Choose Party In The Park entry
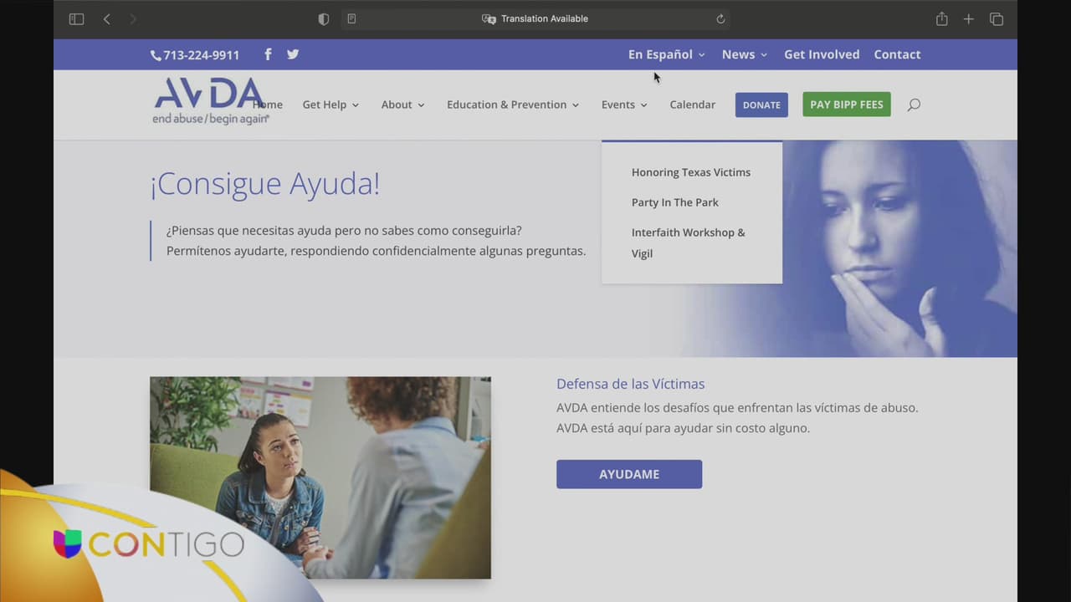The height and width of the screenshot is (602, 1071). (x=674, y=202)
